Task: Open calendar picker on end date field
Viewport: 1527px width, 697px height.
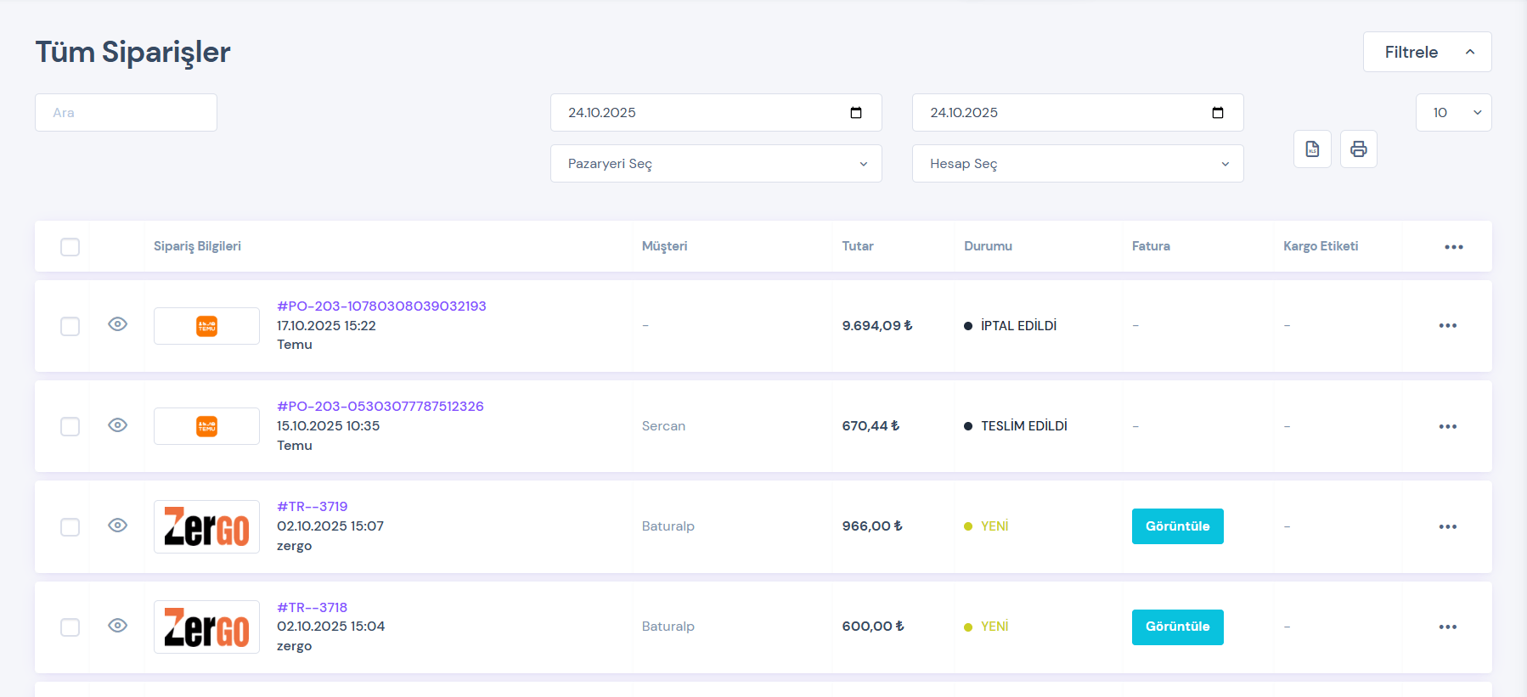Action: point(1217,113)
